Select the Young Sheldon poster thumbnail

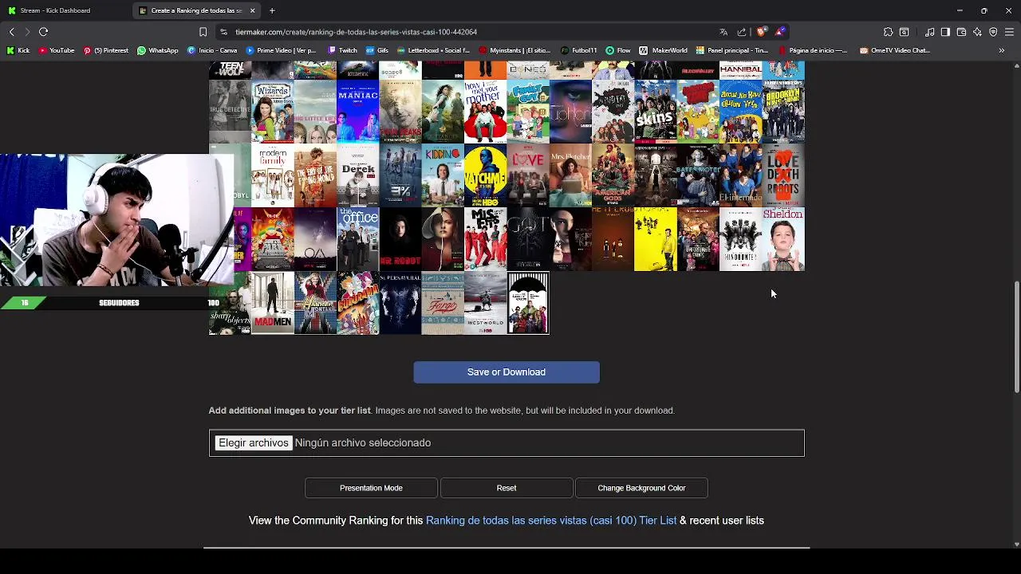[783, 239]
